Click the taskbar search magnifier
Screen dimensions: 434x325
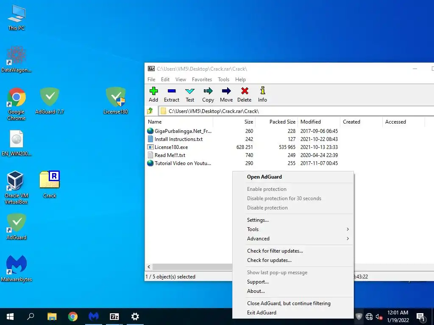pyautogui.click(x=31, y=317)
